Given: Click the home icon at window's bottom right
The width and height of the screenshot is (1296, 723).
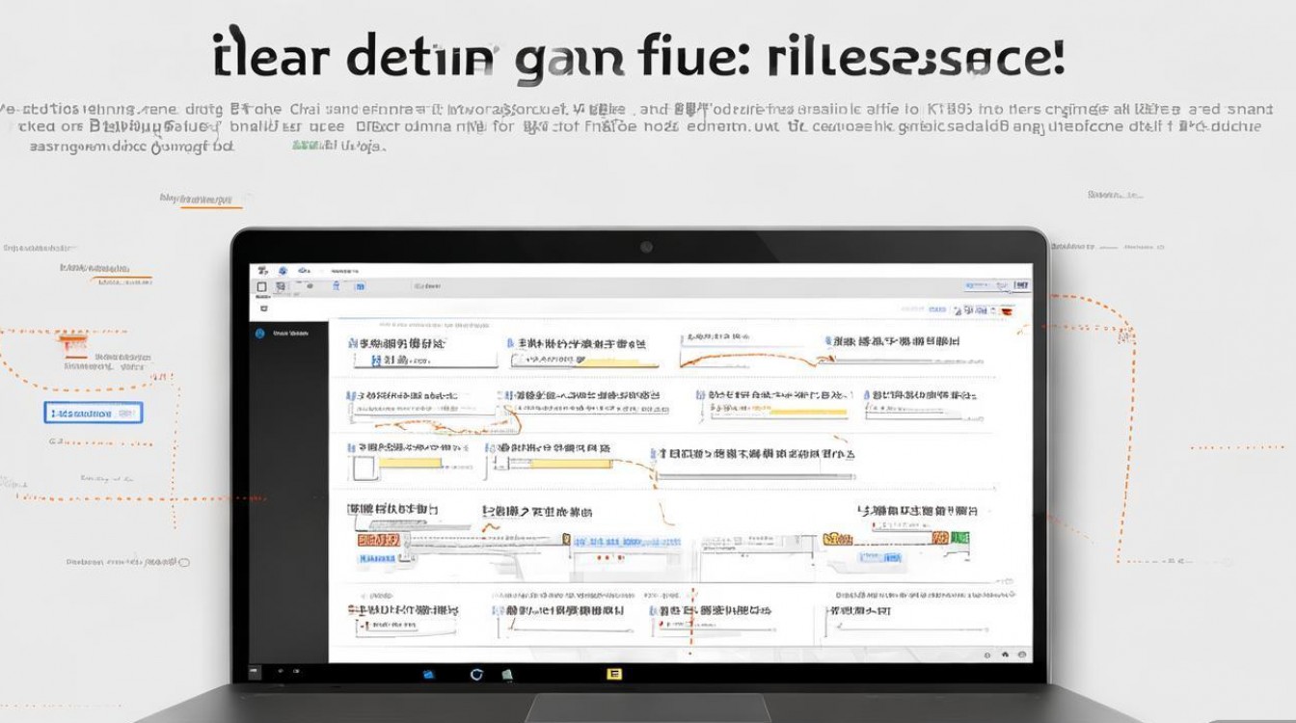Looking at the screenshot, I should pyautogui.click(x=1005, y=655).
